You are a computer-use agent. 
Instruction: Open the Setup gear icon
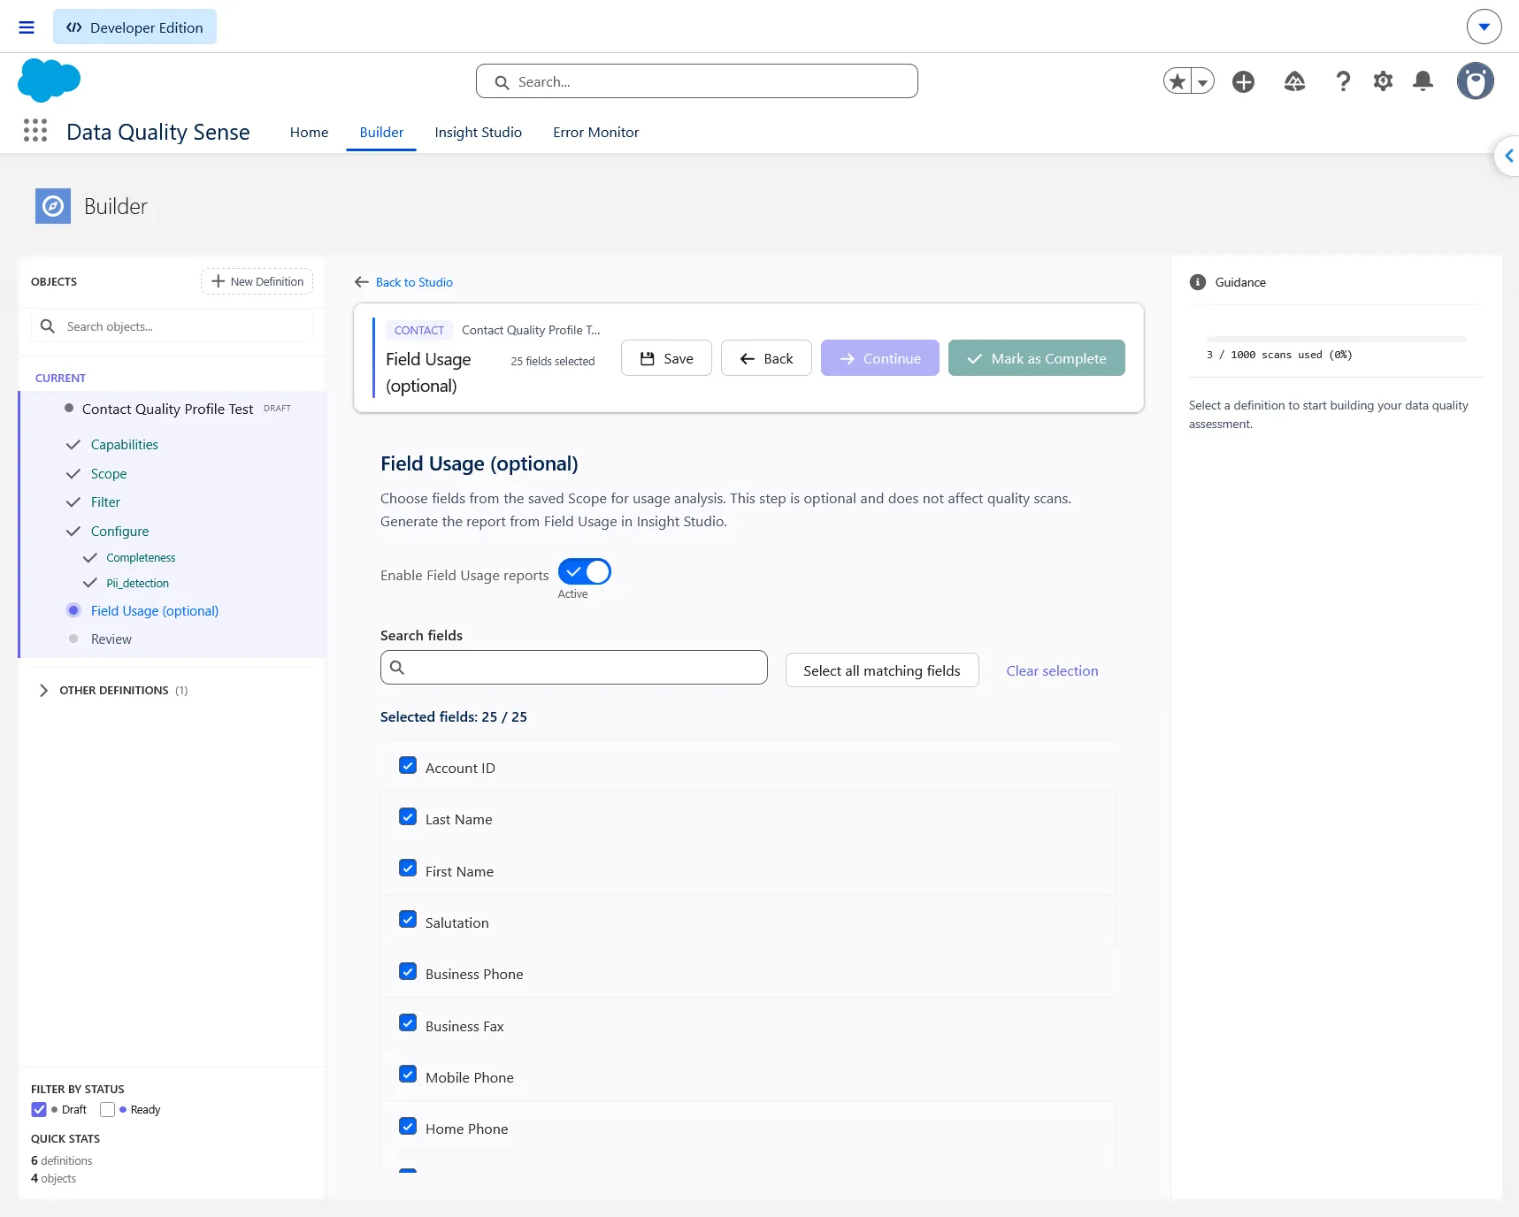coord(1383,81)
